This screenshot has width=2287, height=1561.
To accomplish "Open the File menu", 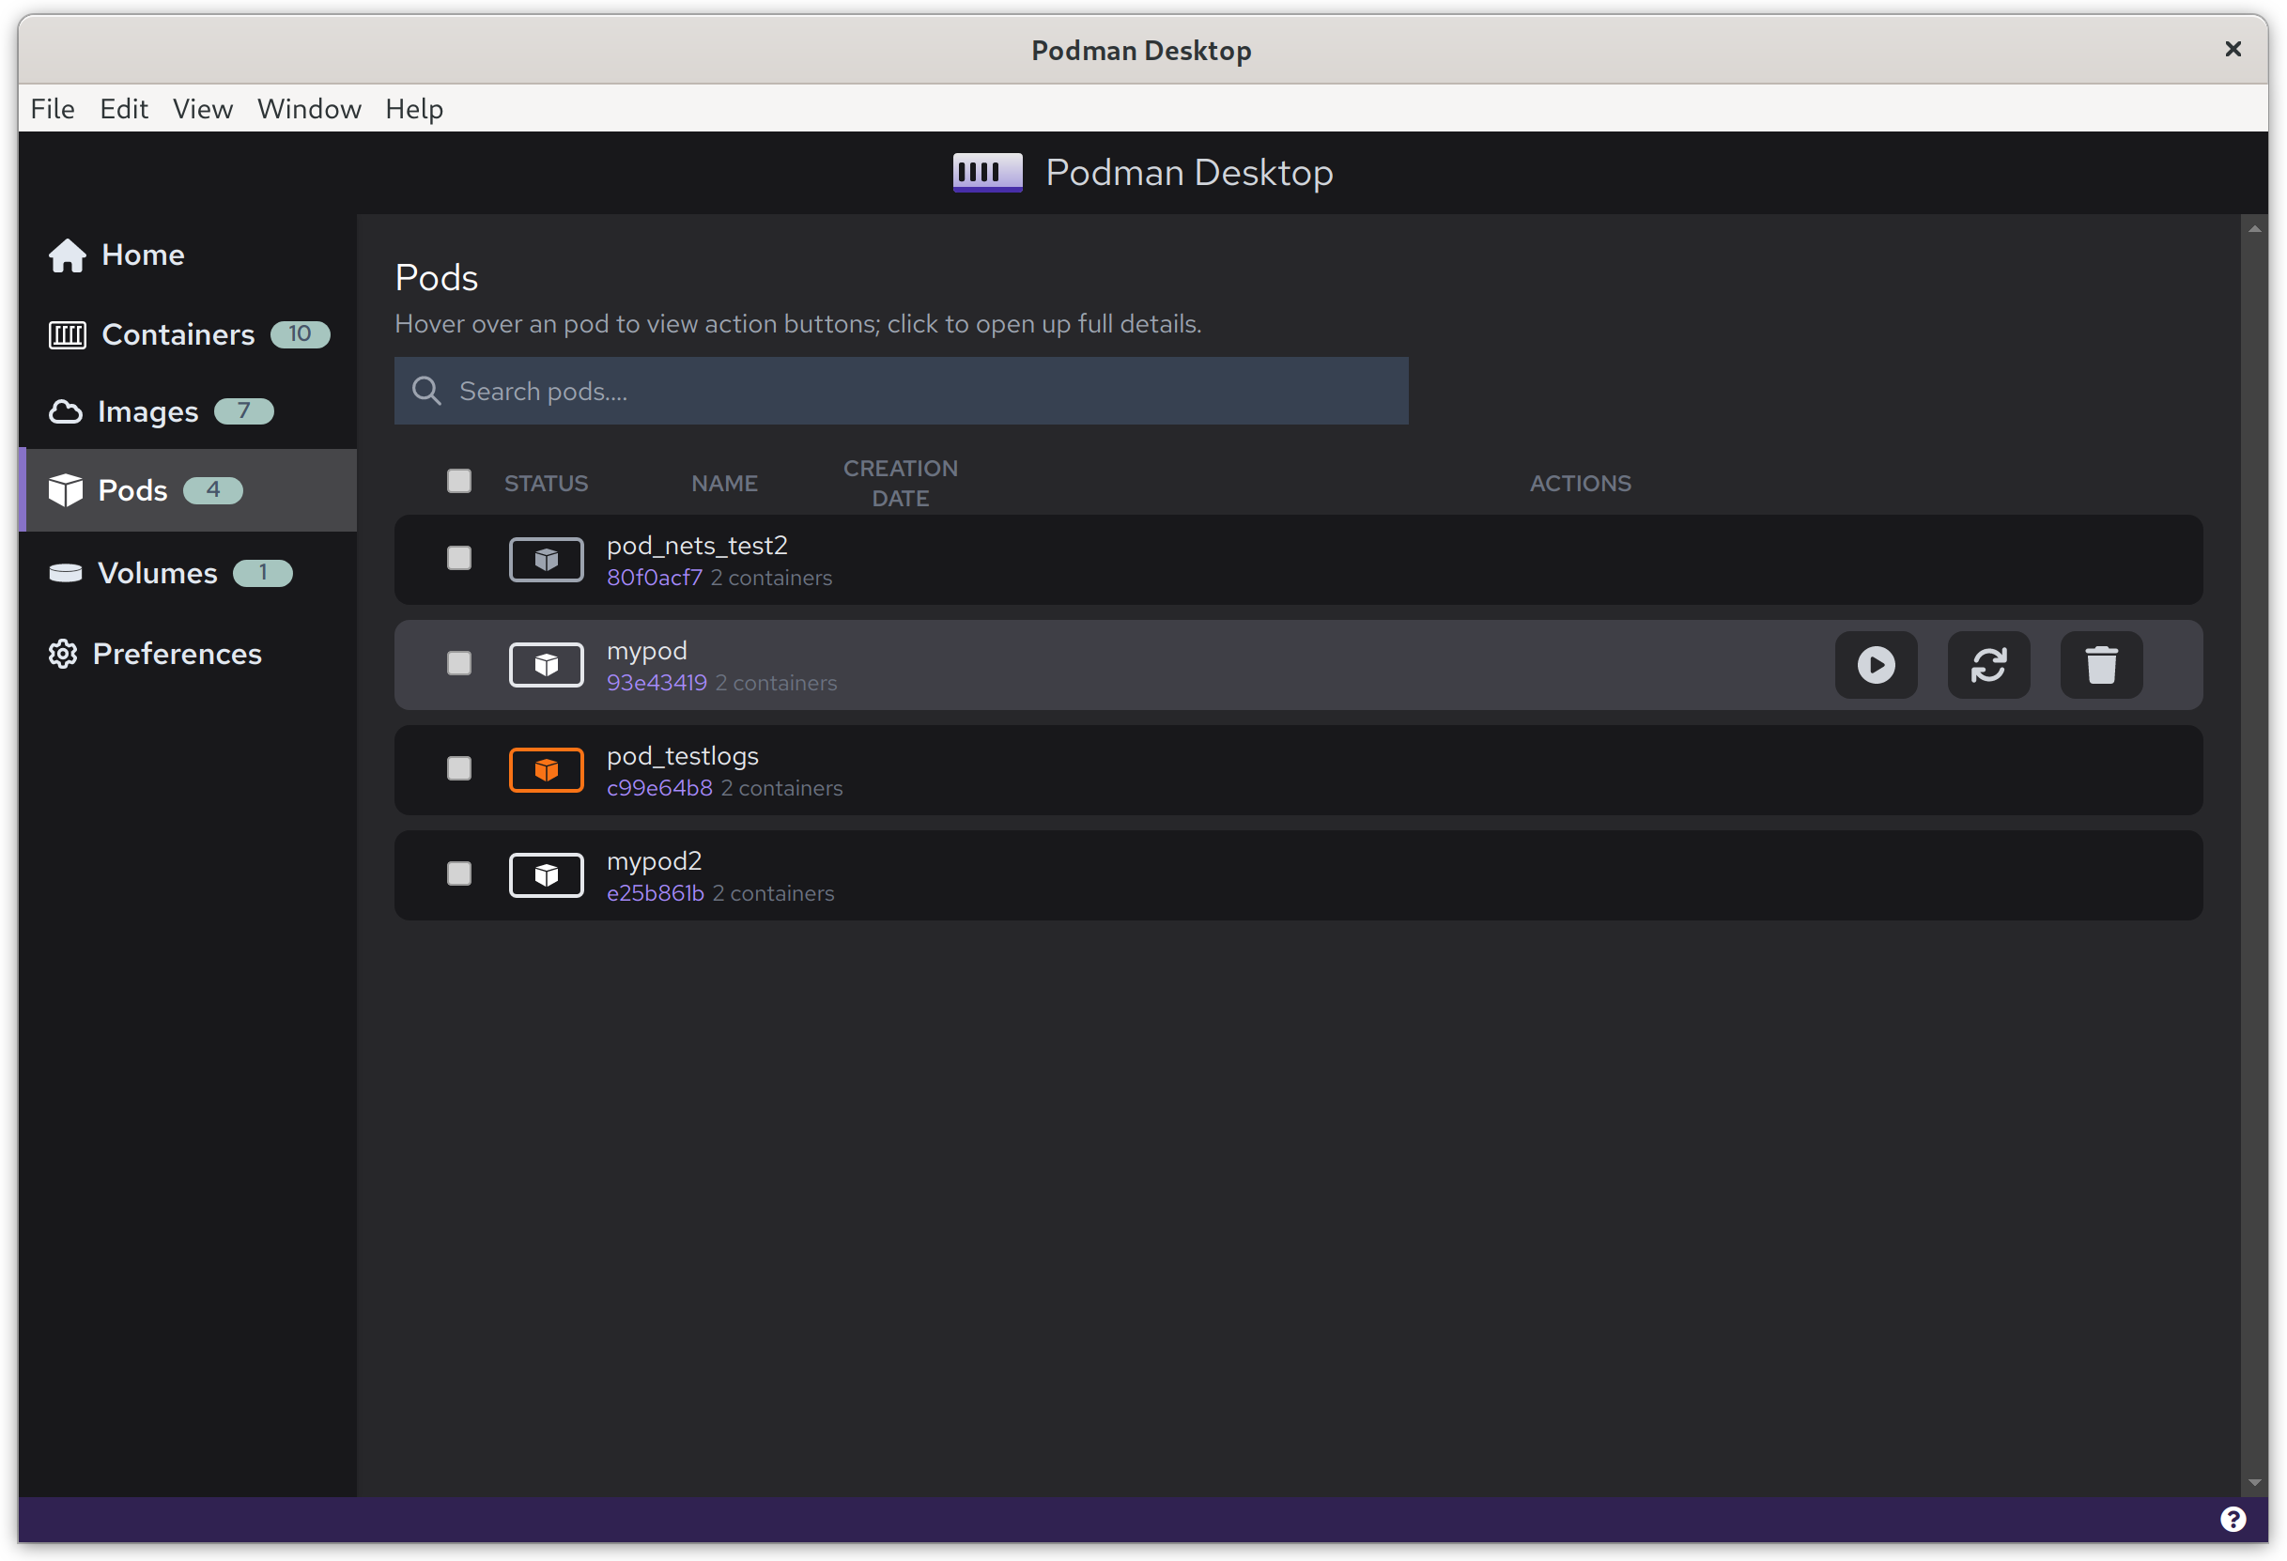I will pyautogui.click(x=53, y=108).
